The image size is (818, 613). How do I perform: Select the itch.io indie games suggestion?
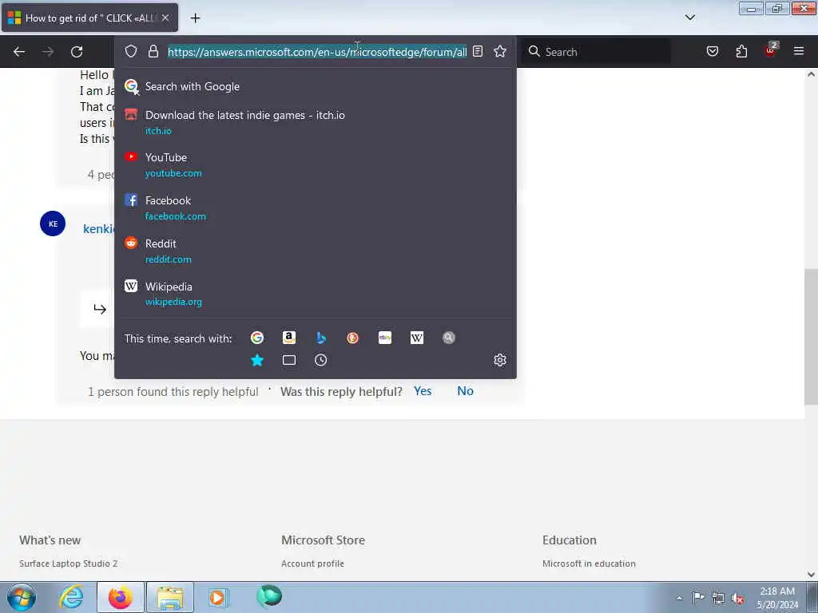tap(315, 122)
